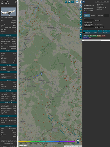Click the Clear Search button

88,22
